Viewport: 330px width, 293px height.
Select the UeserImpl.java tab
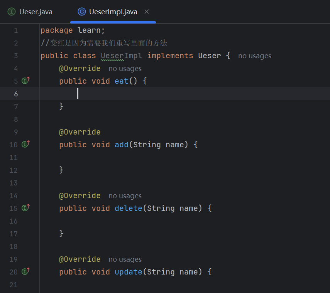coord(113,12)
